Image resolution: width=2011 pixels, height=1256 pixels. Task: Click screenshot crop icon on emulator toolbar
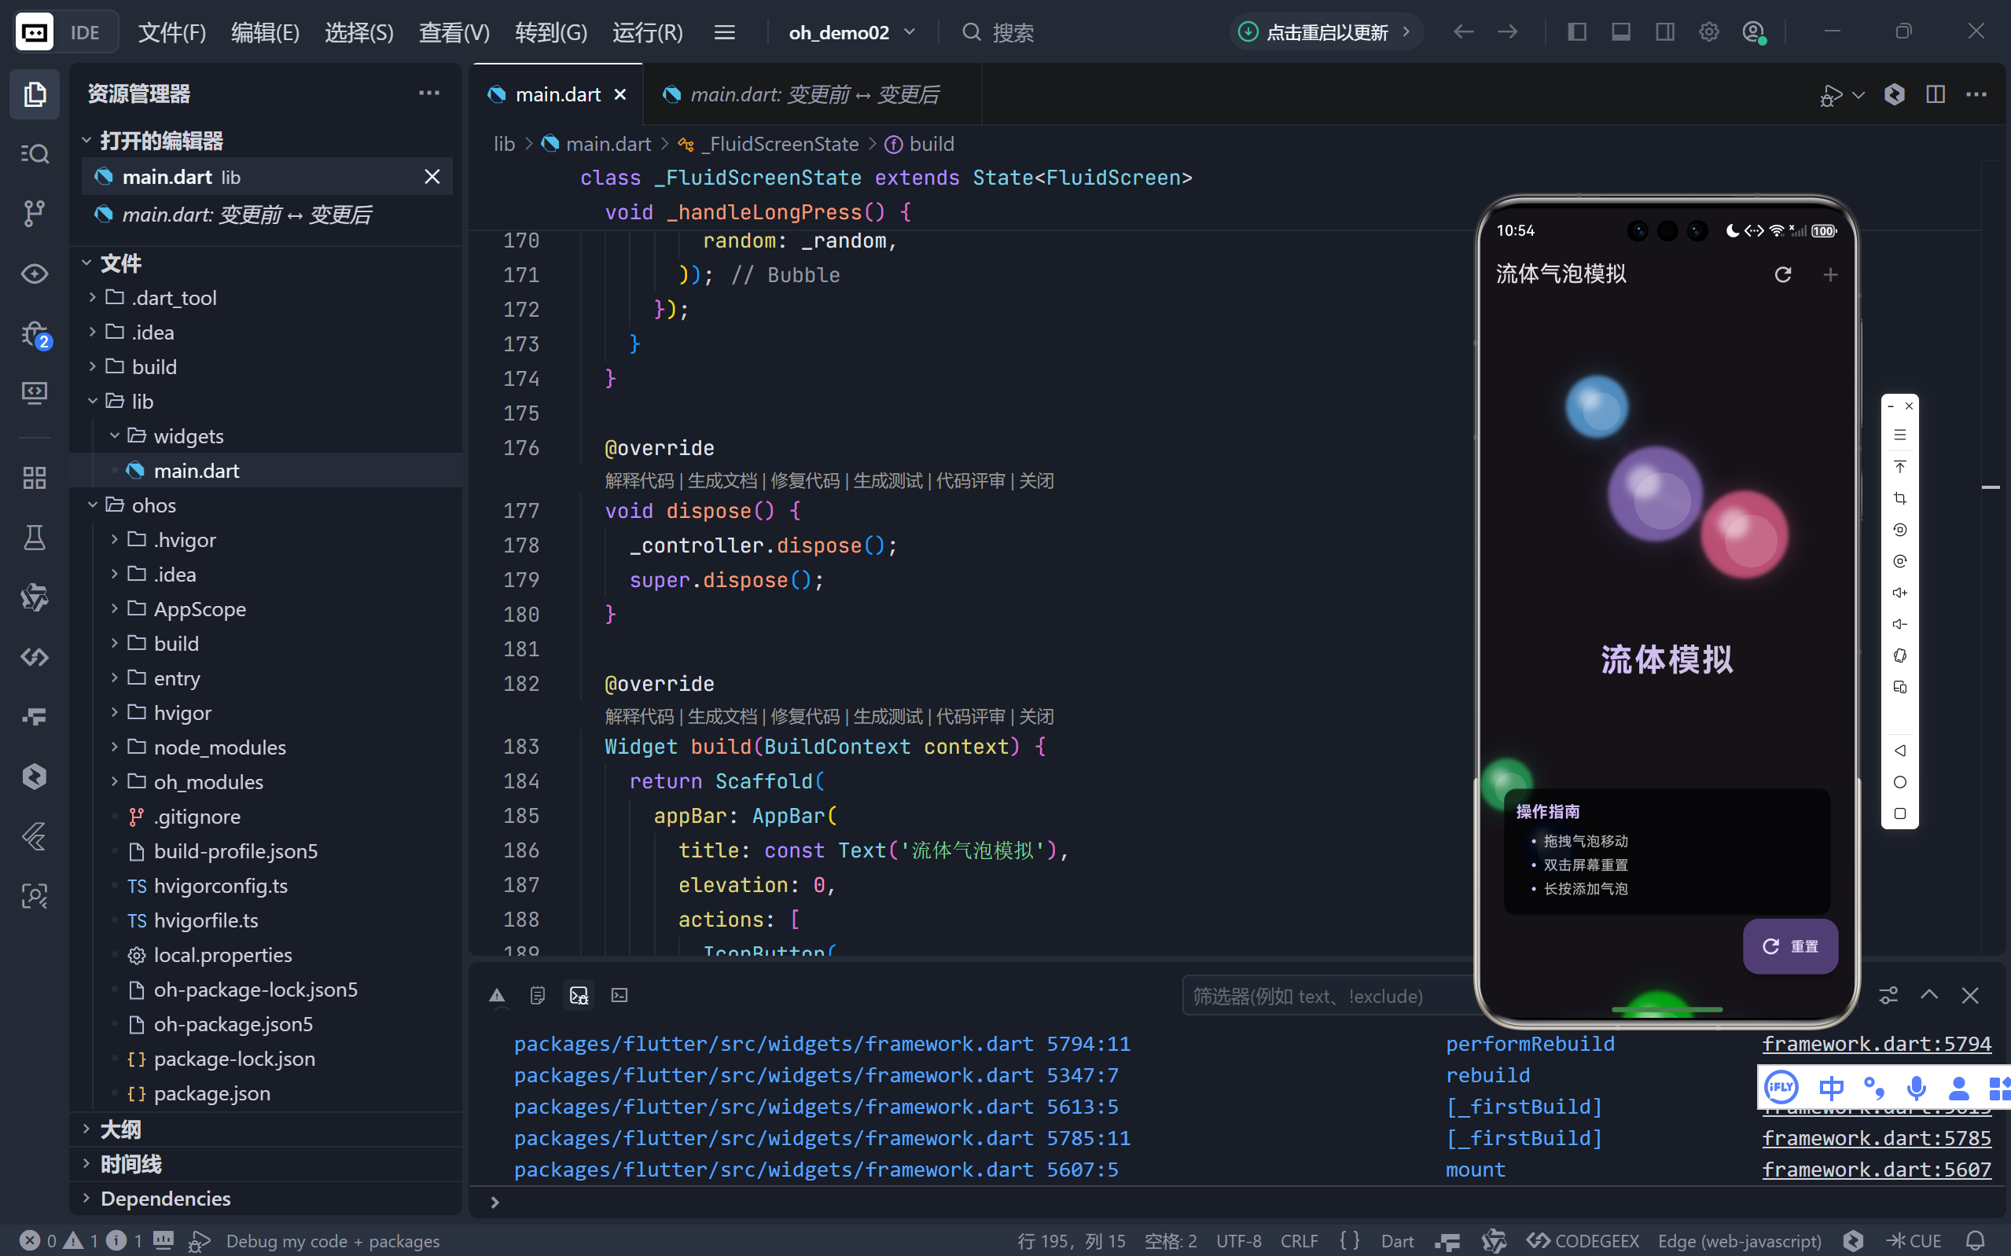tap(1899, 498)
